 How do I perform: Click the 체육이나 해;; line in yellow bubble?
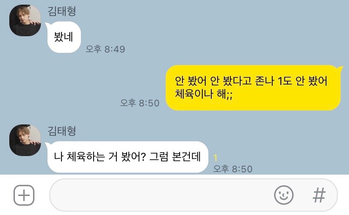pos(204,94)
